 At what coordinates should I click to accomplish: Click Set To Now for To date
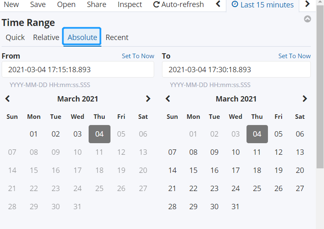294,56
